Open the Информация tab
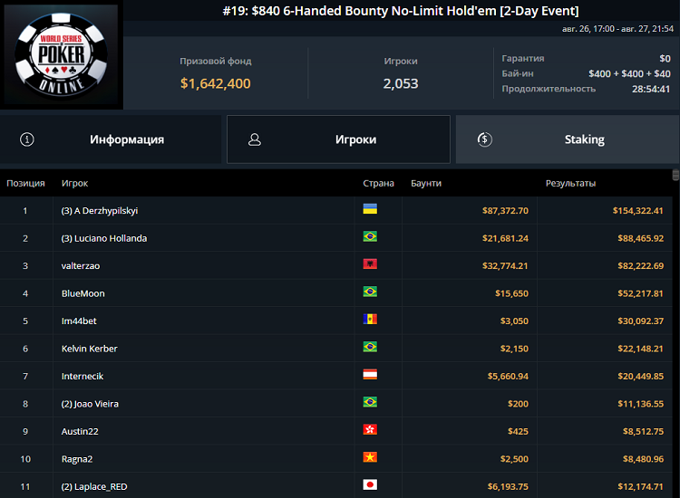 click(x=126, y=139)
